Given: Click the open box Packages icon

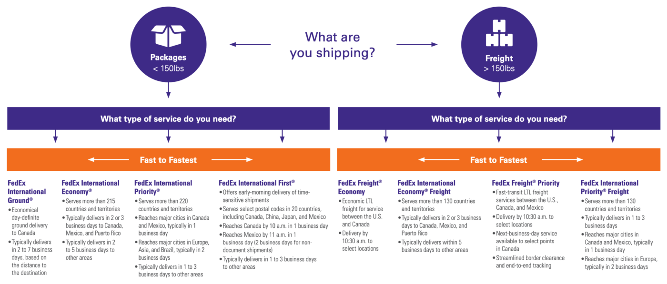Looking at the screenshot, I should pyautogui.click(x=168, y=35).
